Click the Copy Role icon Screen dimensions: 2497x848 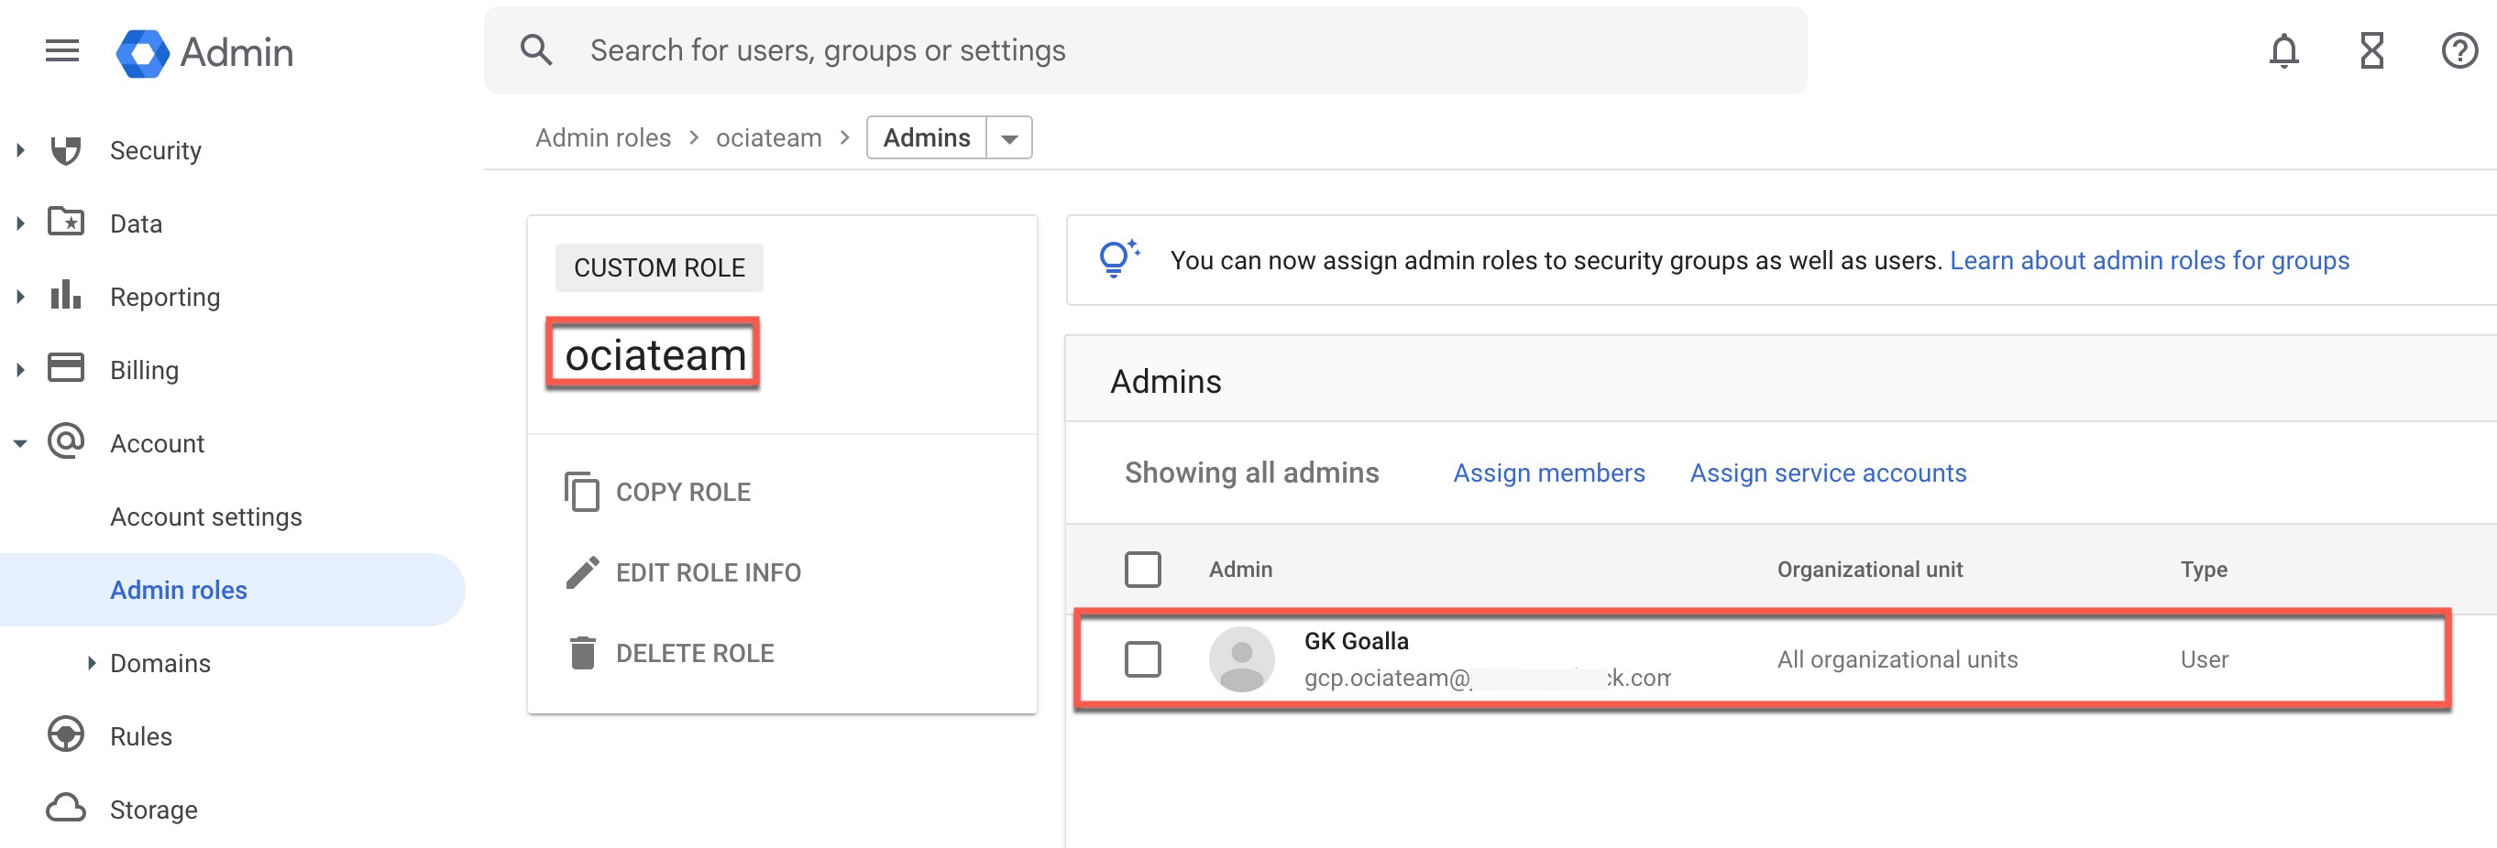click(581, 492)
